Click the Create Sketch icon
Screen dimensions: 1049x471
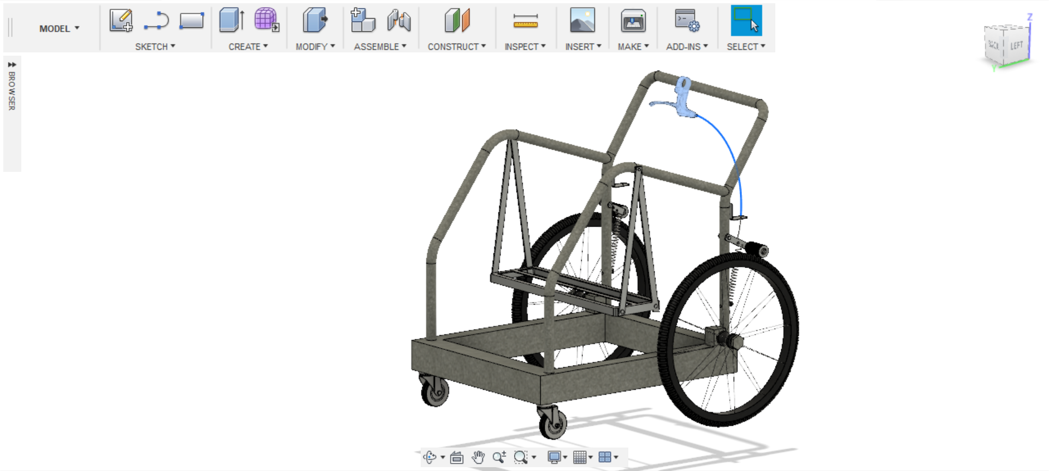click(x=121, y=21)
